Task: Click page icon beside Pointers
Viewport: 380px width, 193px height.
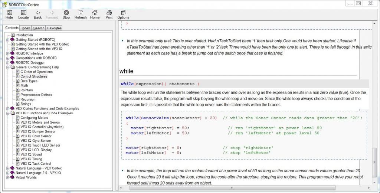Action: click(x=18, y=90)
